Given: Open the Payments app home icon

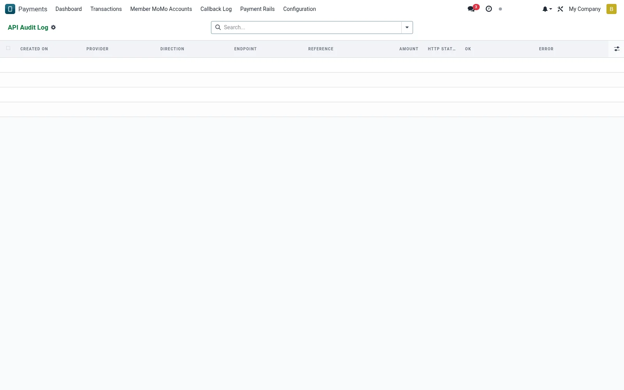Looking at the screenshot, I should pyautogui.click(x=10, y=9).
